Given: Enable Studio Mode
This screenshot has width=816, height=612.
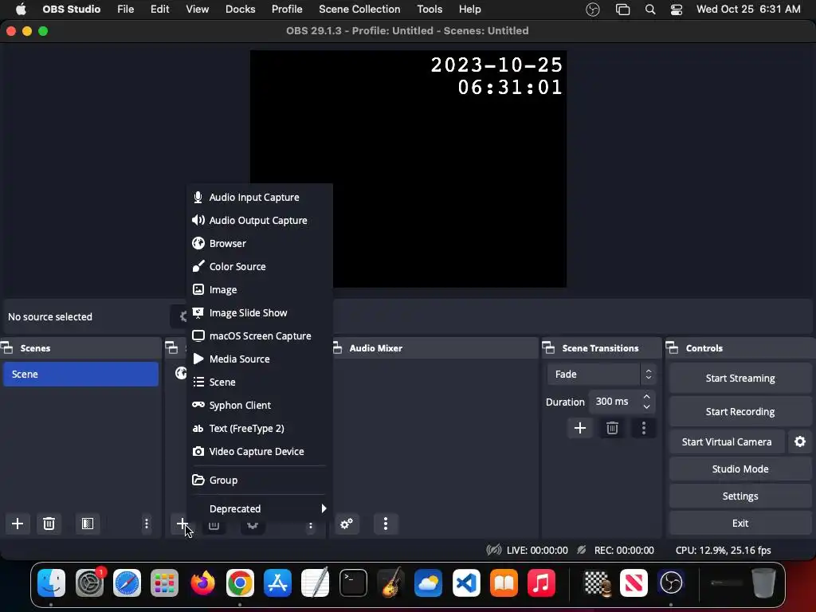Looking at the screenshot, I should pyautogui.click(x=740, y=469).
